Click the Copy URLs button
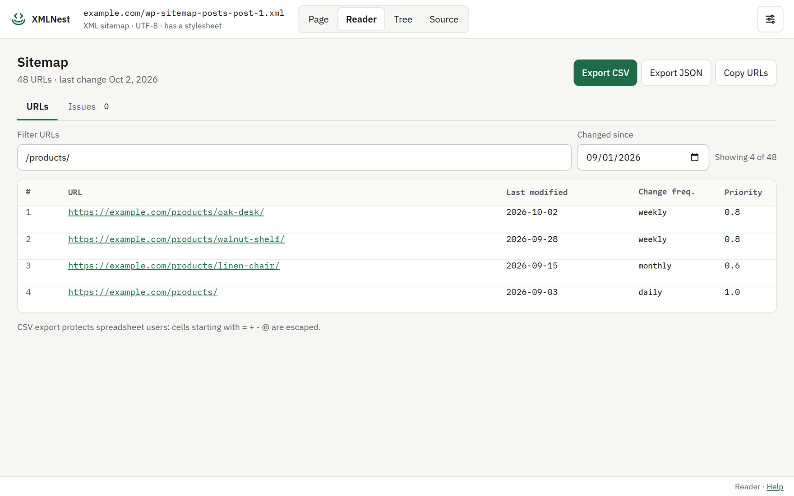The width and height of the screenshot is (794, 496). tap(746, 73)
